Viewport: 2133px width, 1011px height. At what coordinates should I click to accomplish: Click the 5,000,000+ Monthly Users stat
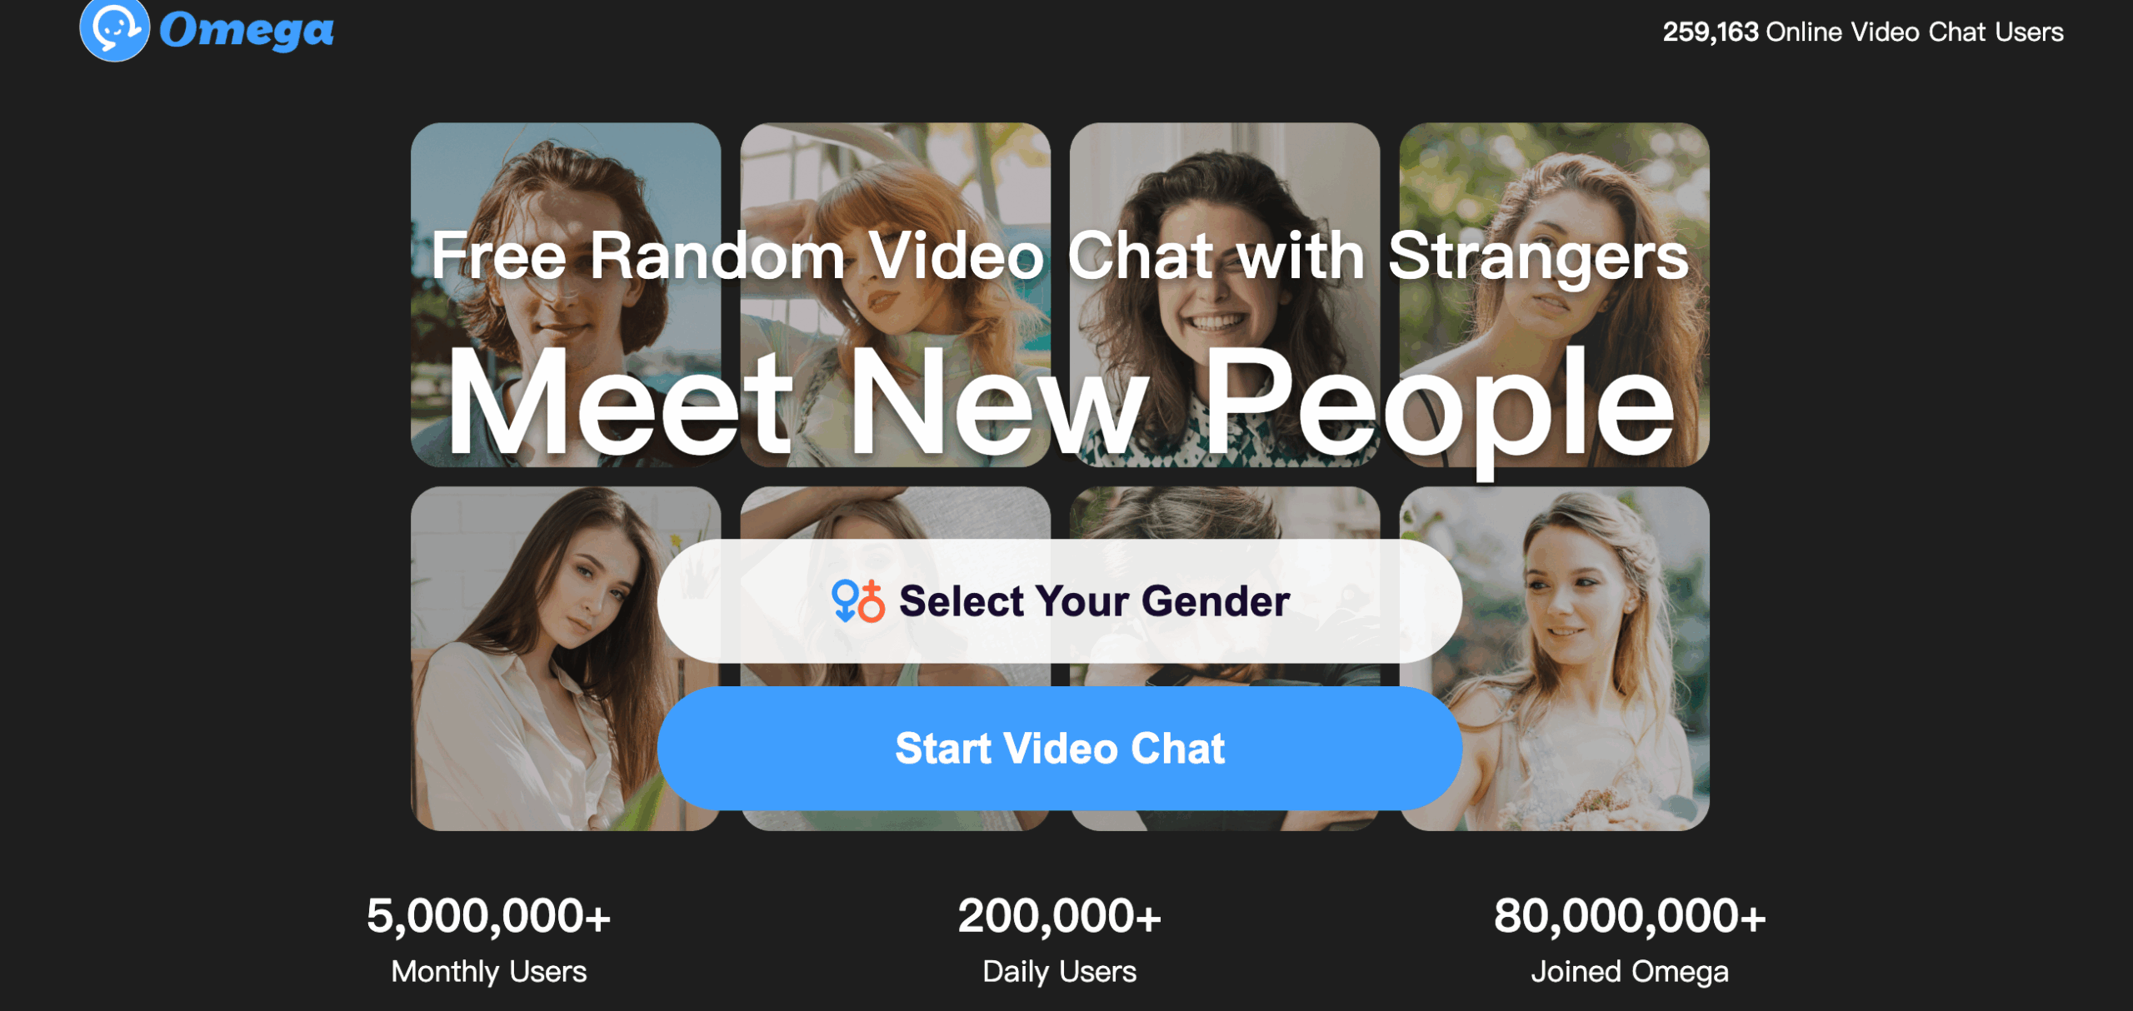pos(489,939)
